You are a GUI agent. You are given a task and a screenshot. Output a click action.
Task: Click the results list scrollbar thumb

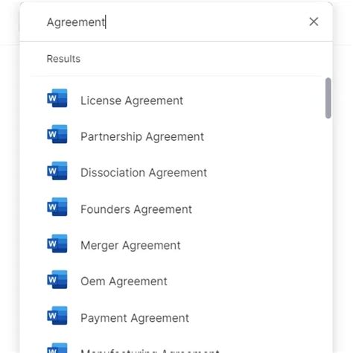click(328, 98)
